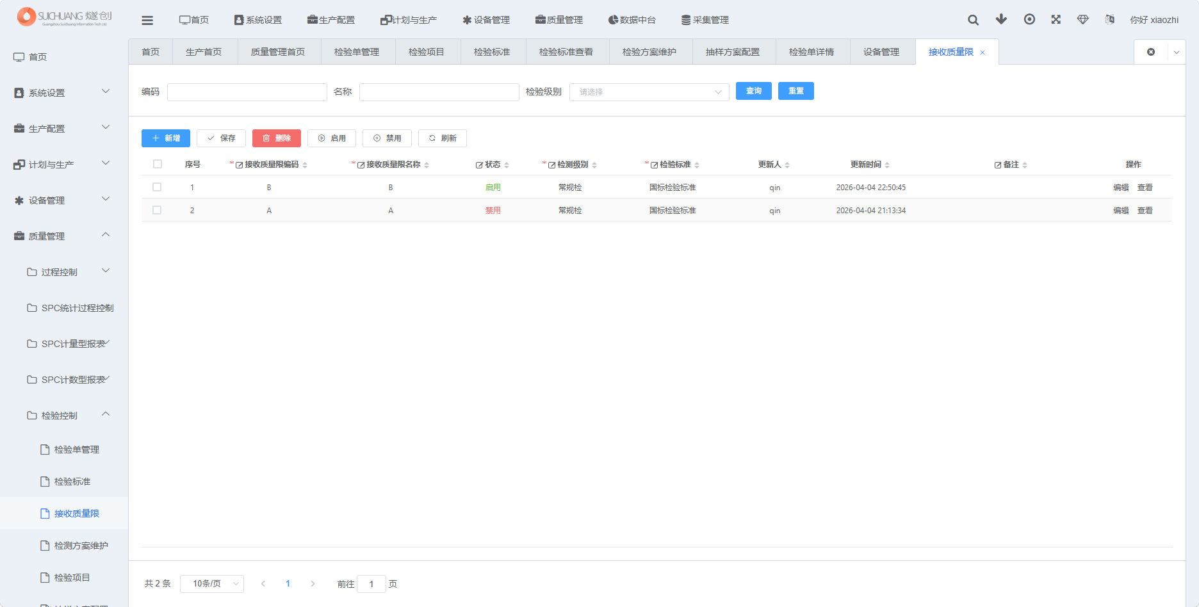Open 数据中台 in the top menu

pyautogui.click(x=632, y=20)
